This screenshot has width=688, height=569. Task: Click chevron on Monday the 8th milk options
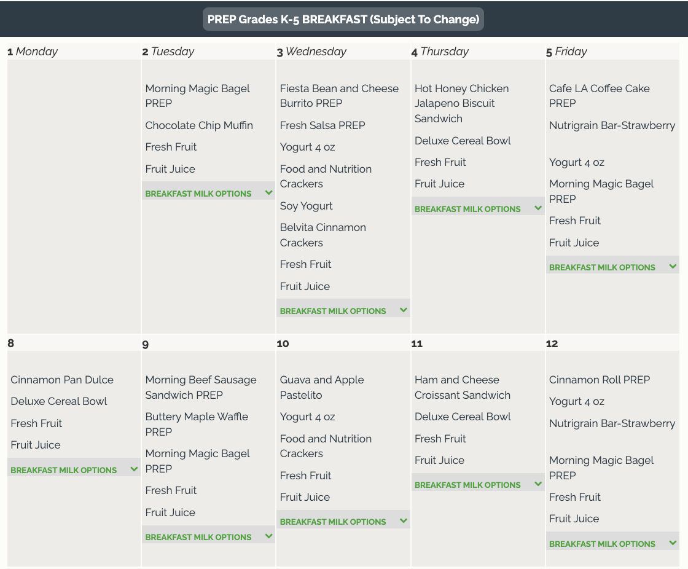135,469
